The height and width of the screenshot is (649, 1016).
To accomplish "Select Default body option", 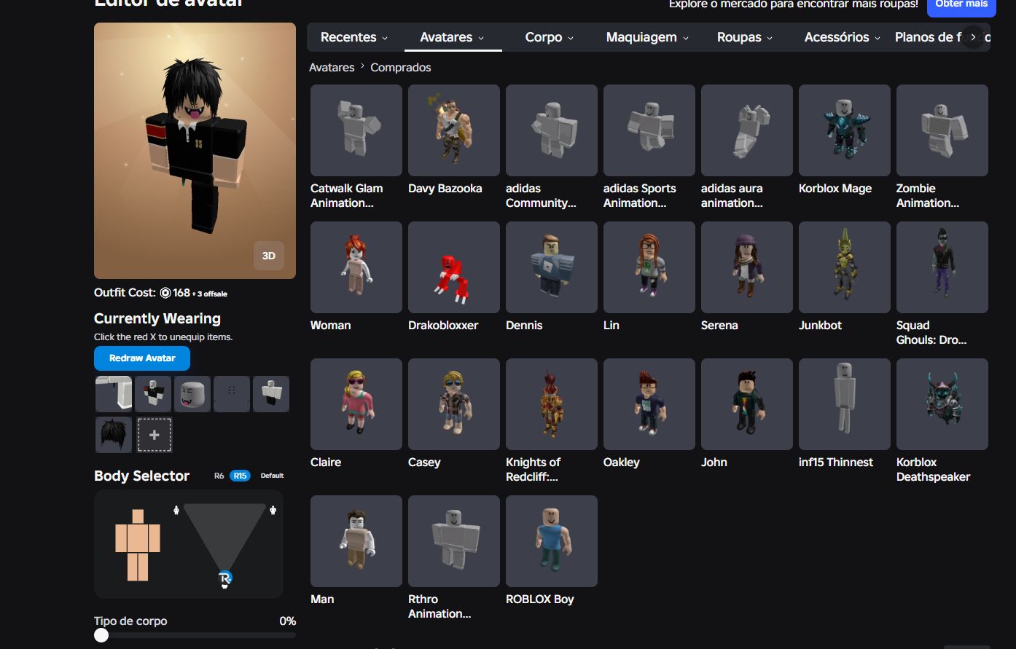I will (x=272, y=476).
